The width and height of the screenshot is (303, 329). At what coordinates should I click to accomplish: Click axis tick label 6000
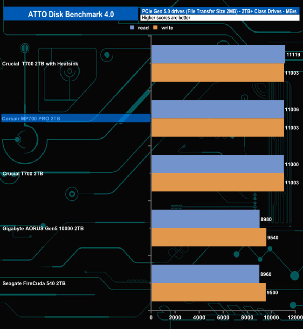point(223,317)
